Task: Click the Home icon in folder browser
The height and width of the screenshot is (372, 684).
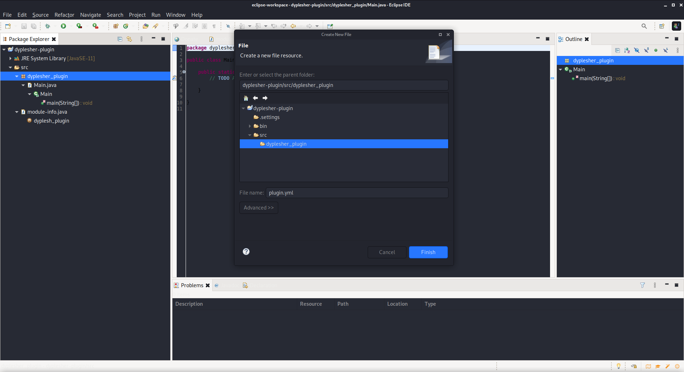Action: [246, 98]
